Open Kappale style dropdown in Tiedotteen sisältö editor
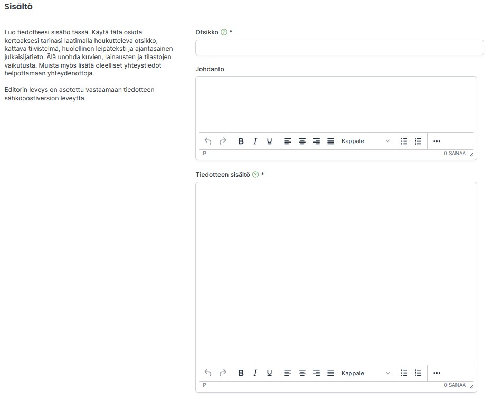This screenshot has width=504, height=399. coord(365,373)
